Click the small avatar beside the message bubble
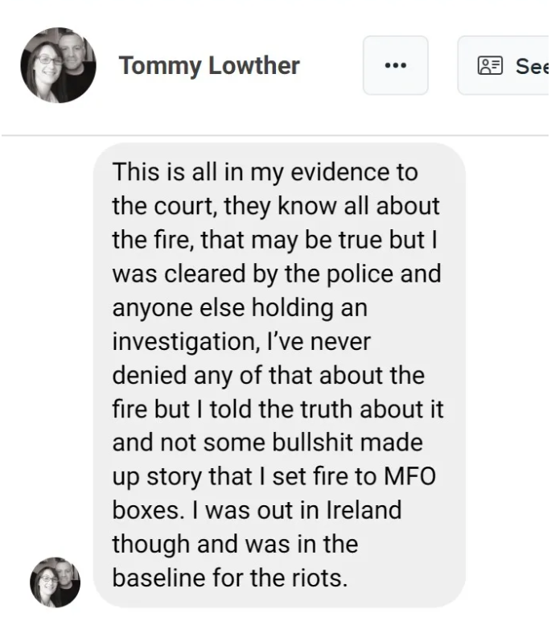Image resolution: width=551 pixels, height=642 pixels. point(56,582)
